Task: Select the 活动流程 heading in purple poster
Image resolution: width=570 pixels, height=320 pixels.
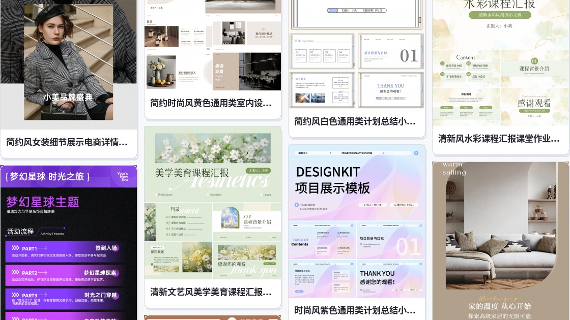Action: coord(20,232)
